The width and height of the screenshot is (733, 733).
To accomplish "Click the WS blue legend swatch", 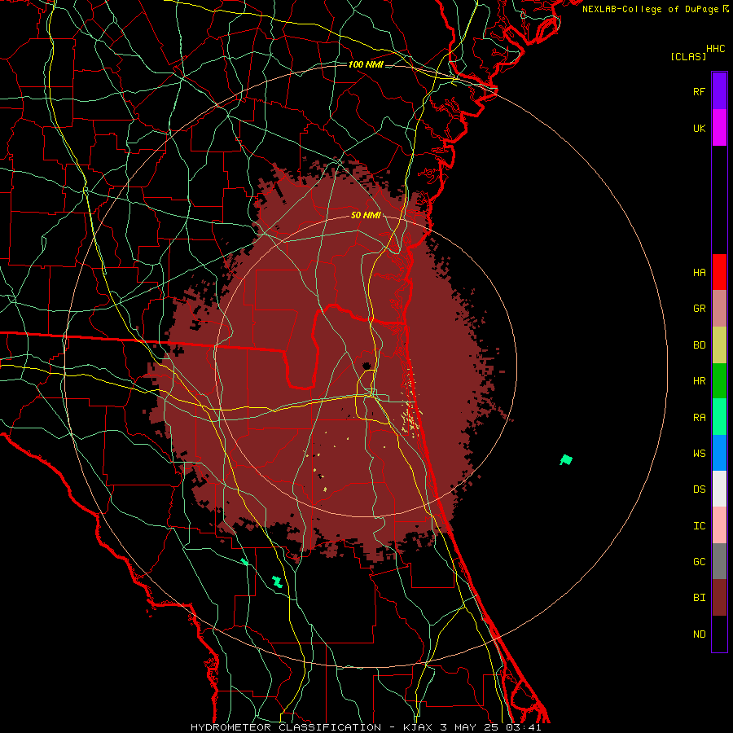I will coord(719,453).
